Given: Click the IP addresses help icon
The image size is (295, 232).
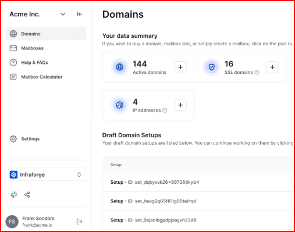Looking at the screenshot, I should tap(165, 110).
